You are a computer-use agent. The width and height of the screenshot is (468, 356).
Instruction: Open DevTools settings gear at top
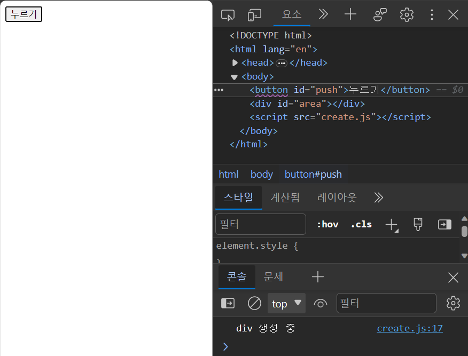coord(407,14)
